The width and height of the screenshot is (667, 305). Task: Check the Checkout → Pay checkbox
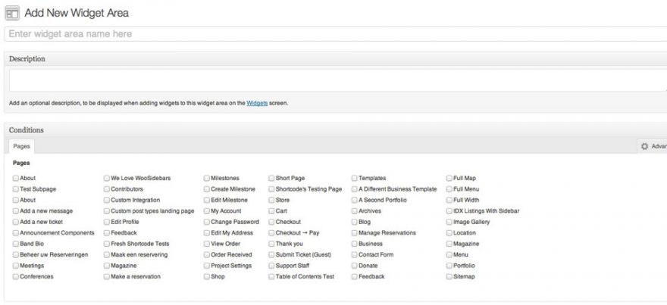(x=271, y=233)
